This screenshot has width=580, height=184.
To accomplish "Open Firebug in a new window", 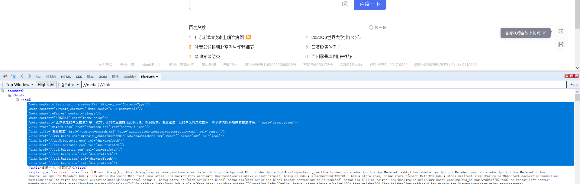I will pos(572,76).
